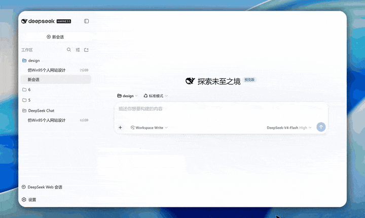This screenshot has height=218, width=365.
Task: Click the folder icon beside 6
Action: point(24,89)
